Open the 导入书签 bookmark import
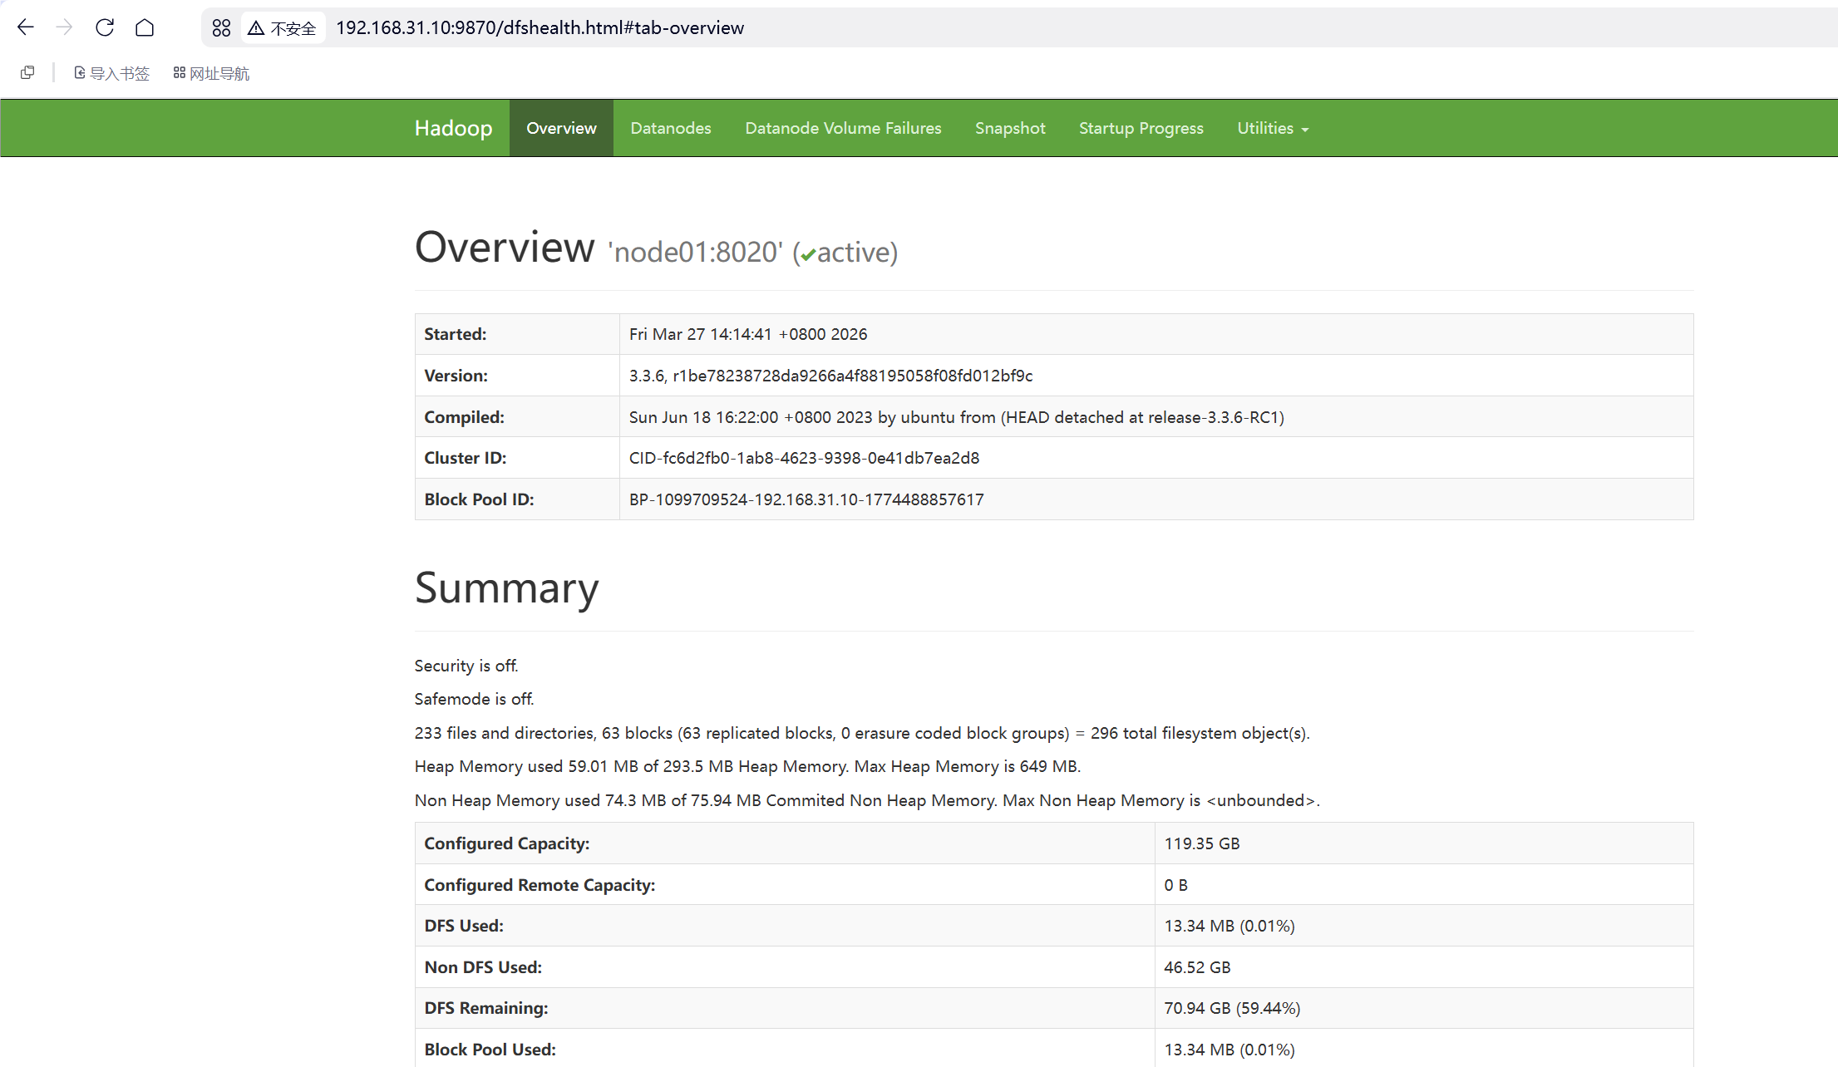 (x=112, y=73)
